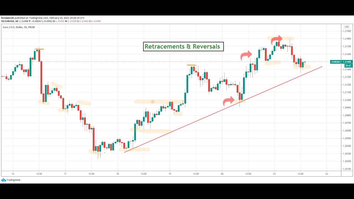The image size is (354, 199).
Task: Click the 1.20100 price axis label
Action: point(347,169)
